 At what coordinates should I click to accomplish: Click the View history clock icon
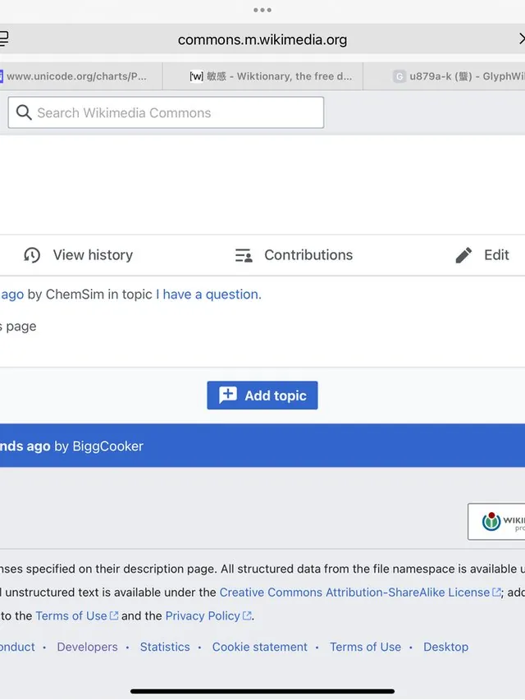[x=32, y=255]
